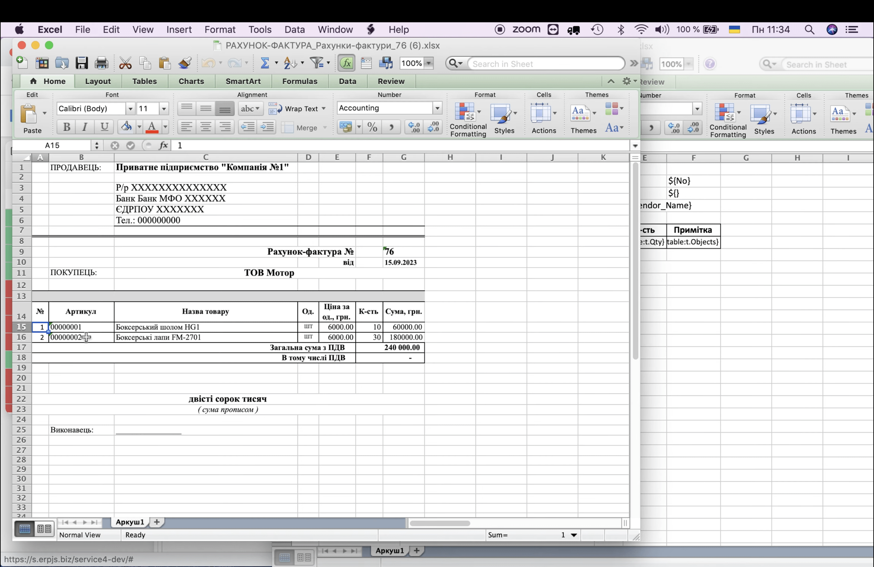Toggle Italic formatting button
Screen dimensions: 874x567
coord(85,127)
